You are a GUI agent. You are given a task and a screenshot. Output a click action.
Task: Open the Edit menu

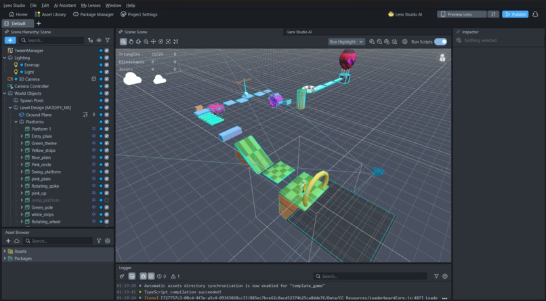pyautogui.click(x=45, y=5)
